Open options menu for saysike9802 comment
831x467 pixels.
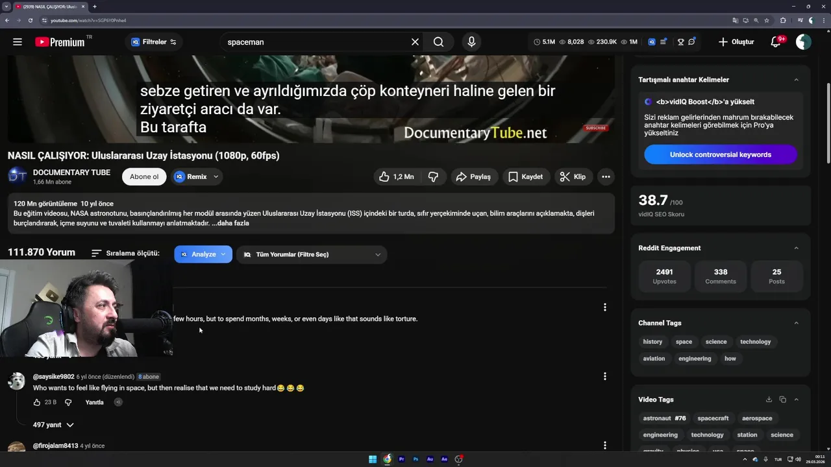604,376
